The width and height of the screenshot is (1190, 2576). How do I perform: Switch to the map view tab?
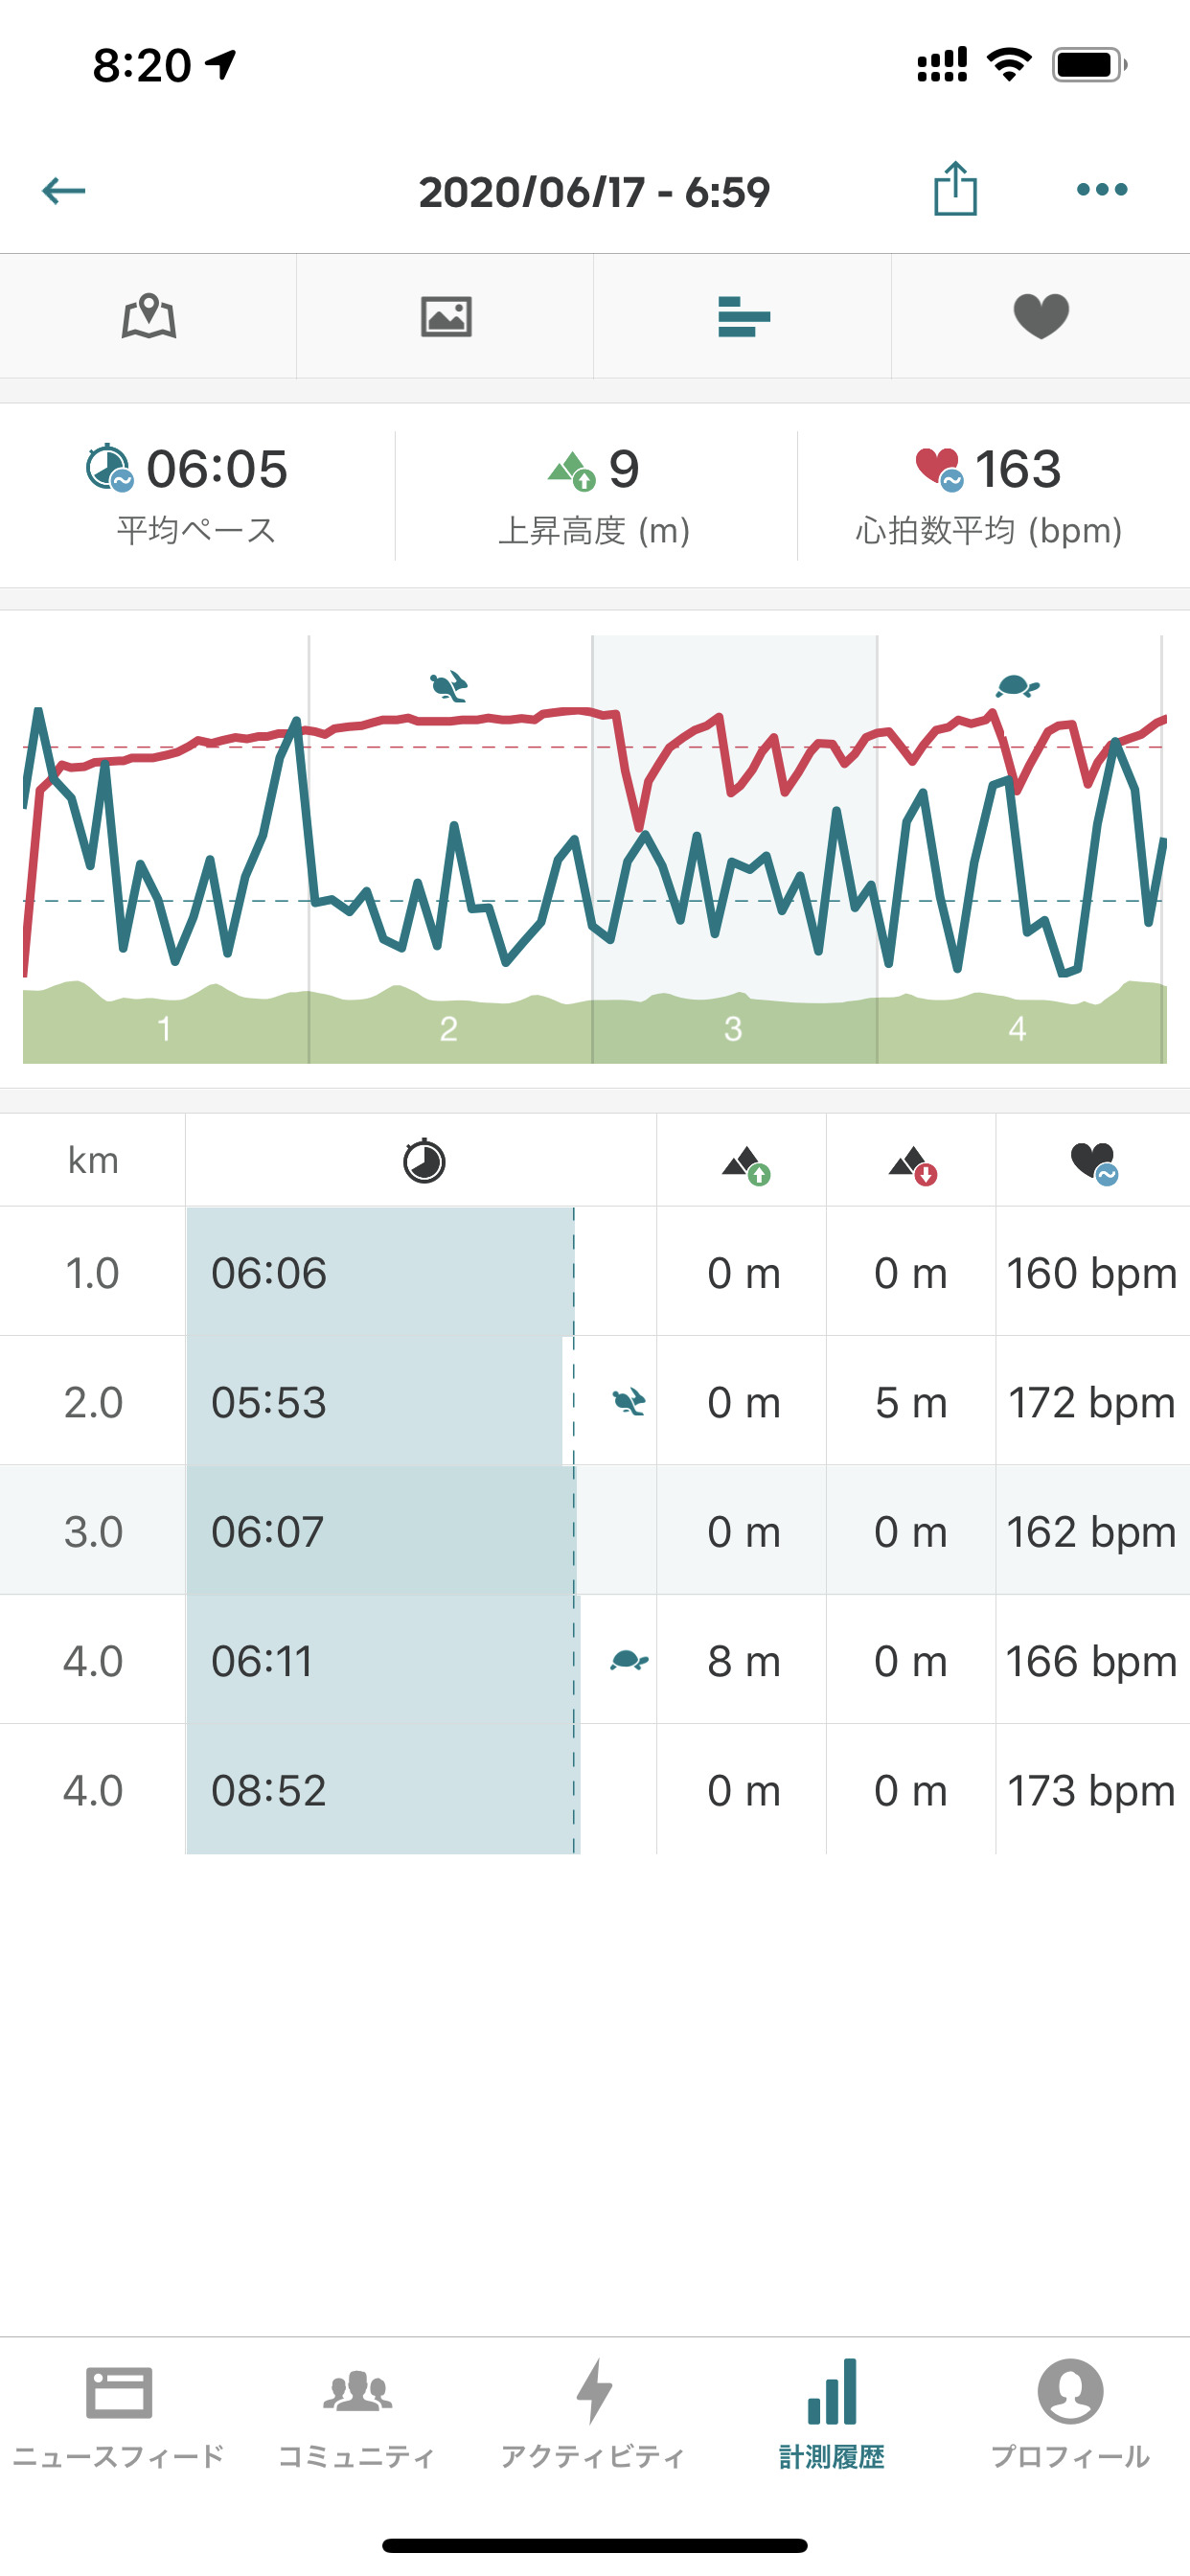[x=148, y=317]
